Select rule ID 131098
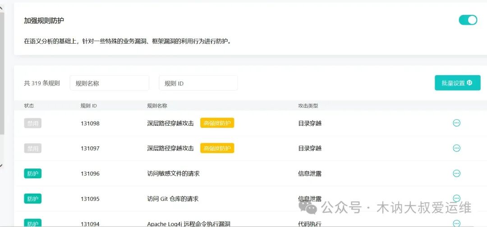The height and width of the screenshot is (227, 487). pyautogui.click(x=90, y=123)
